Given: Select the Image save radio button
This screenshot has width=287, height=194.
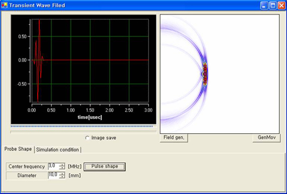Looking at the screenshot, I should 88,138.
